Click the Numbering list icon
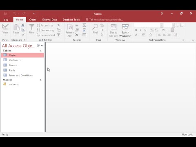This screenshot has height=147, width=196. pos(182,25)
